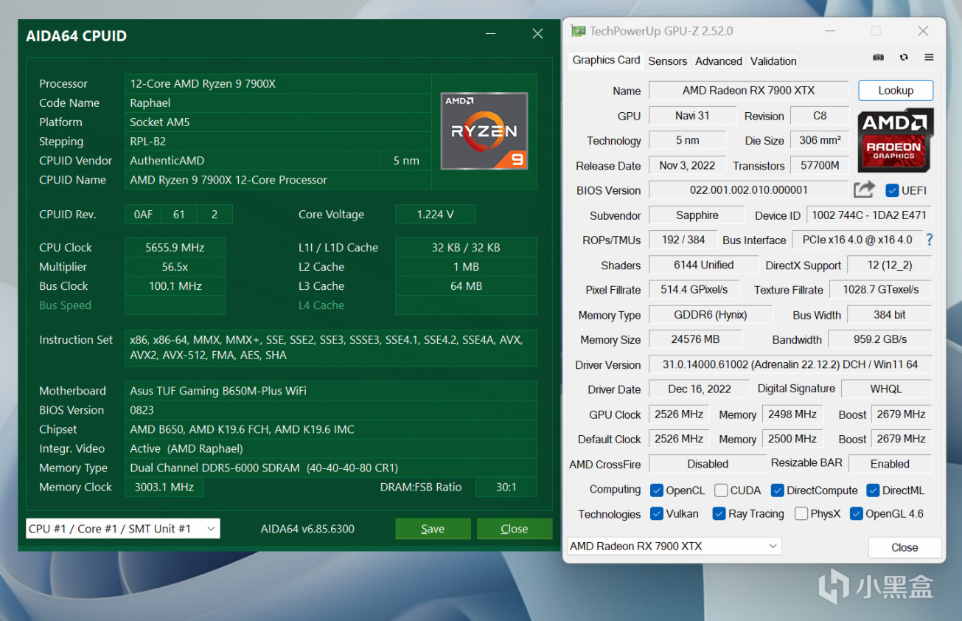Click the Close button in GPU-Z
The height and width of the screenshot is (621, 962).
(x=905, y=548)
